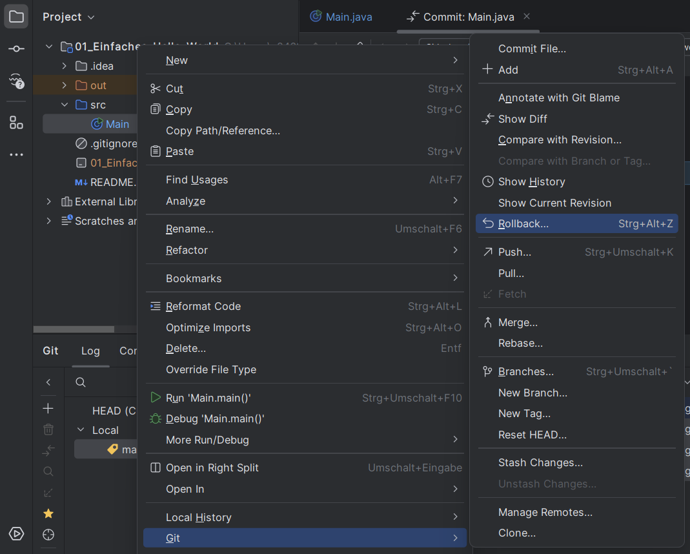Open the Project tool window folder icon
The height and width of the screenshot is (554, 690).
click(x=16, y=17)
